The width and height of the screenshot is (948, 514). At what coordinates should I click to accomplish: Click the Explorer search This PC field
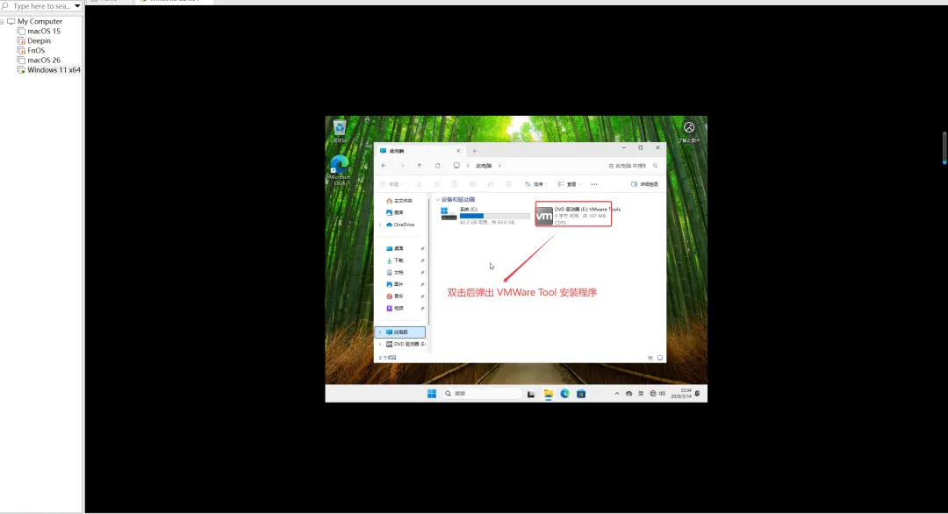632,166
